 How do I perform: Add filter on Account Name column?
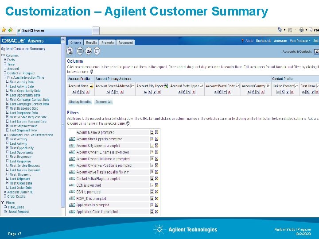[x=83, y=92]
